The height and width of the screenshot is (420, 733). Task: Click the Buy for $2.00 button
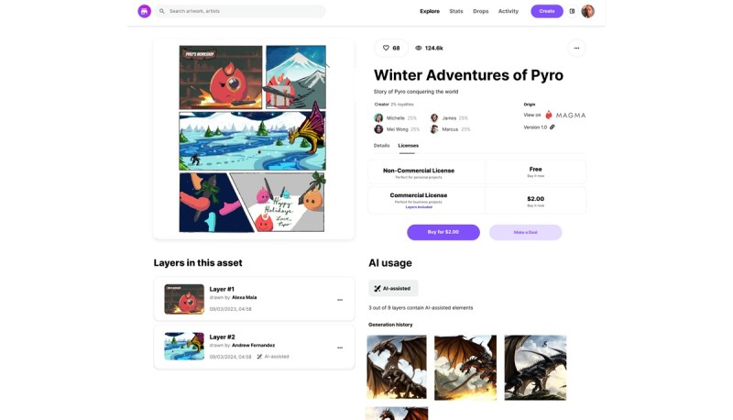[443, 232]
